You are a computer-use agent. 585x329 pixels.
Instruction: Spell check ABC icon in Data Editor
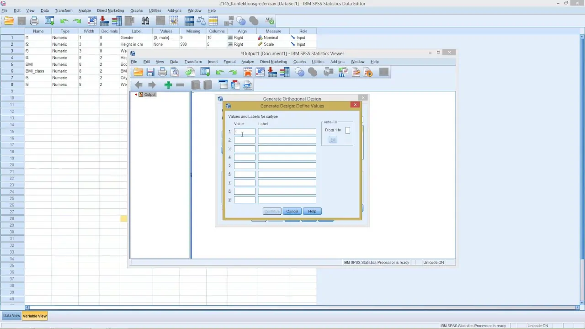click(x=269, y=21)
